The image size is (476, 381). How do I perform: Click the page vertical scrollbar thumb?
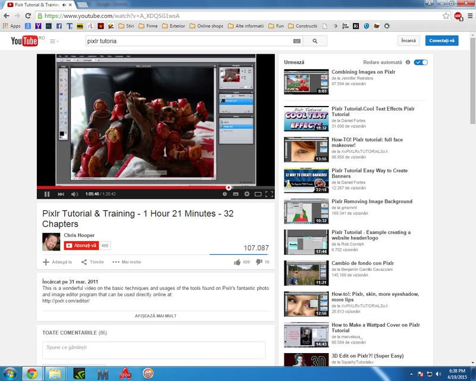pos(472,81)
